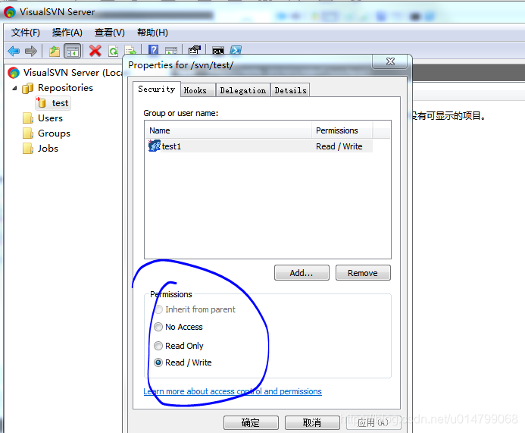Image resolution: width=525 pixels, height=433 pixels.
Task: Open the access control and permissions link
Action: 233,391
